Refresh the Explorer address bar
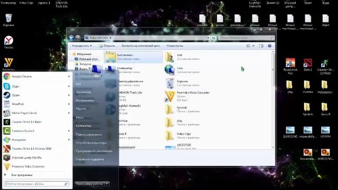Screen dimensions: 338x190 [x=213, y=38]
